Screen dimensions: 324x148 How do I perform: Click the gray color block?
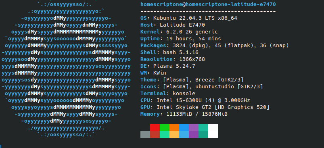tap(145, 134)
